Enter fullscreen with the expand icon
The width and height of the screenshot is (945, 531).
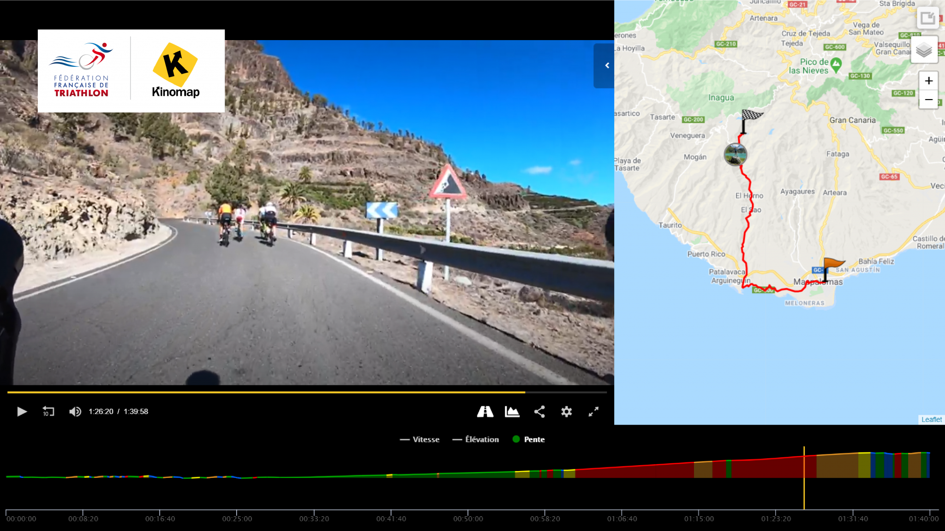tap(594, 412)
